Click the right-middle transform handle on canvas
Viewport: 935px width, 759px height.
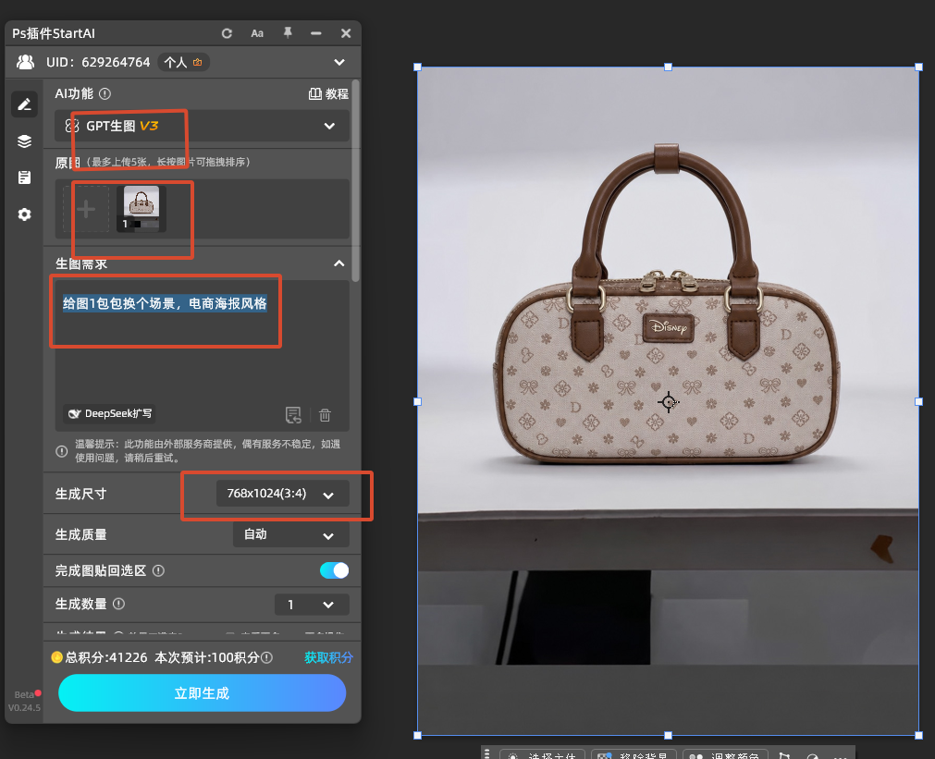click(x=919, y=402)
